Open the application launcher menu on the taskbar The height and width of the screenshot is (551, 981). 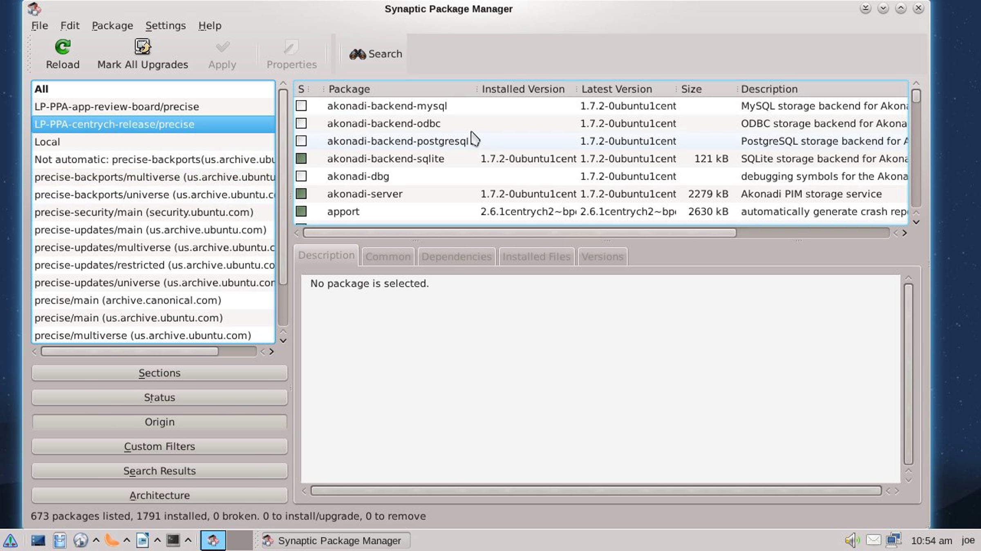point(10,540)
